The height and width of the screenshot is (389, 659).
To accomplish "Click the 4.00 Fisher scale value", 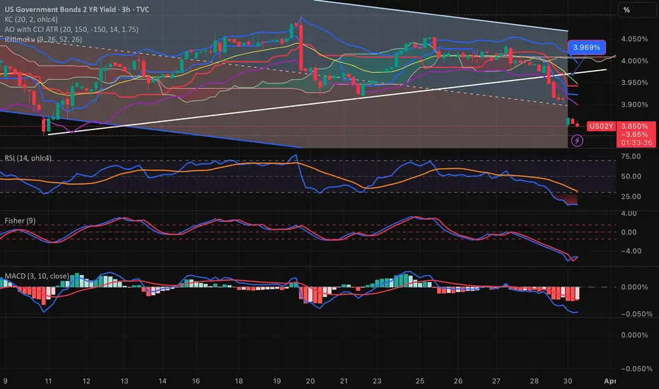I will click(629, 214).
